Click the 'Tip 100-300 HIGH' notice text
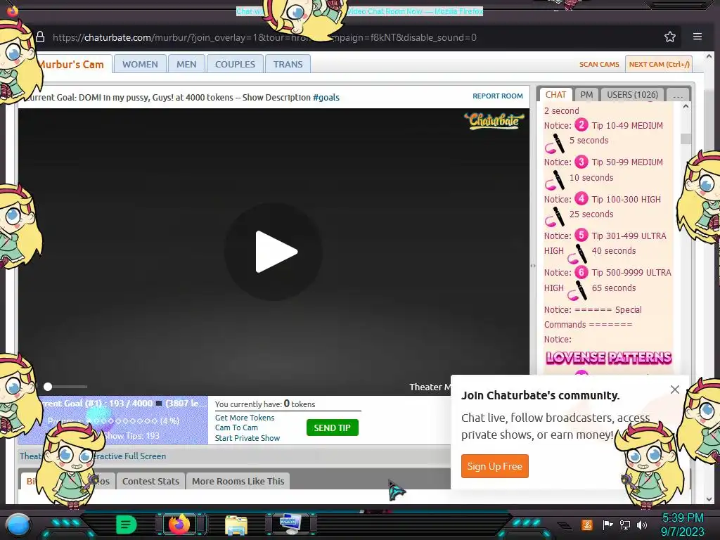 tap(626, 199)
